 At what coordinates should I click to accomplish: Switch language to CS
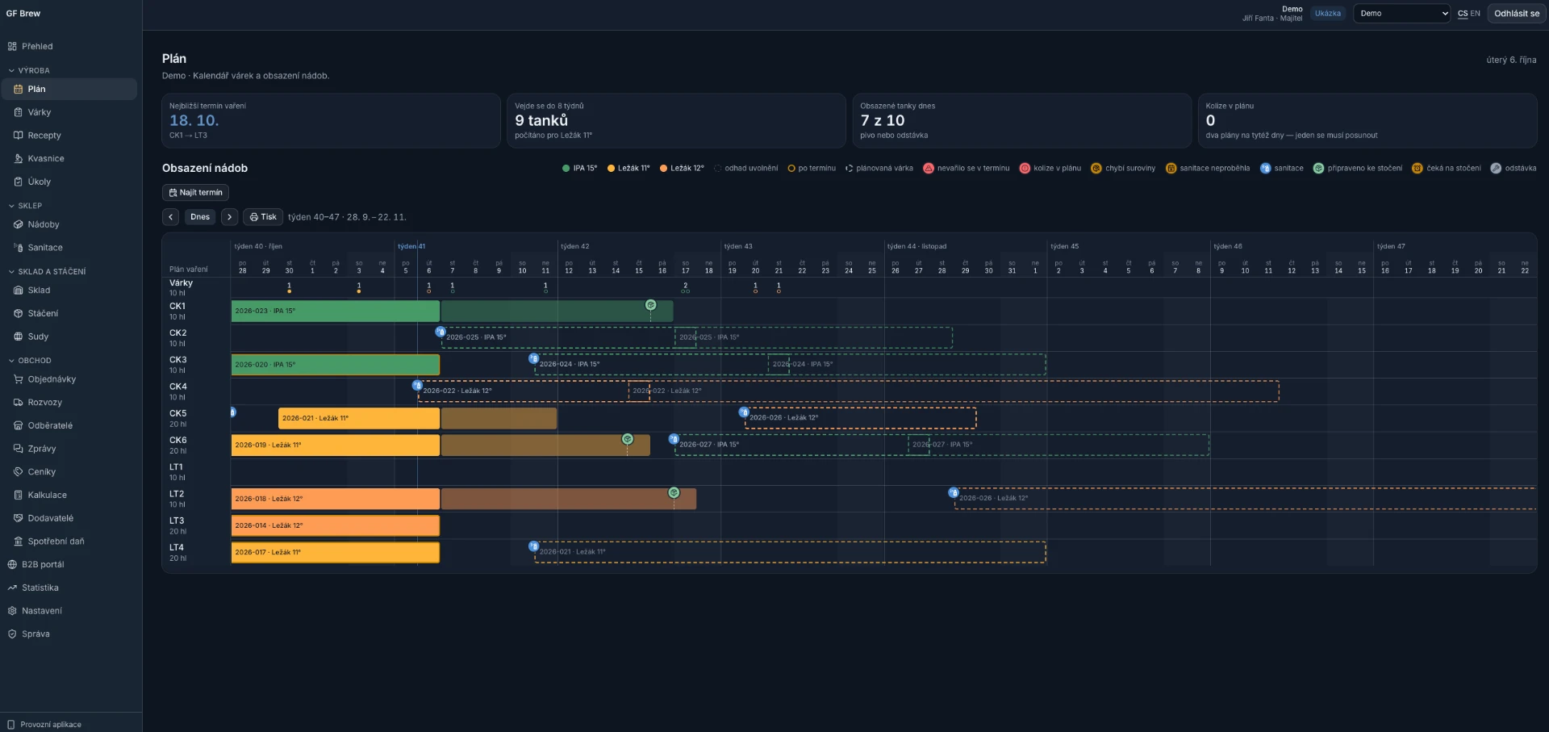[x=1463, y=14]
